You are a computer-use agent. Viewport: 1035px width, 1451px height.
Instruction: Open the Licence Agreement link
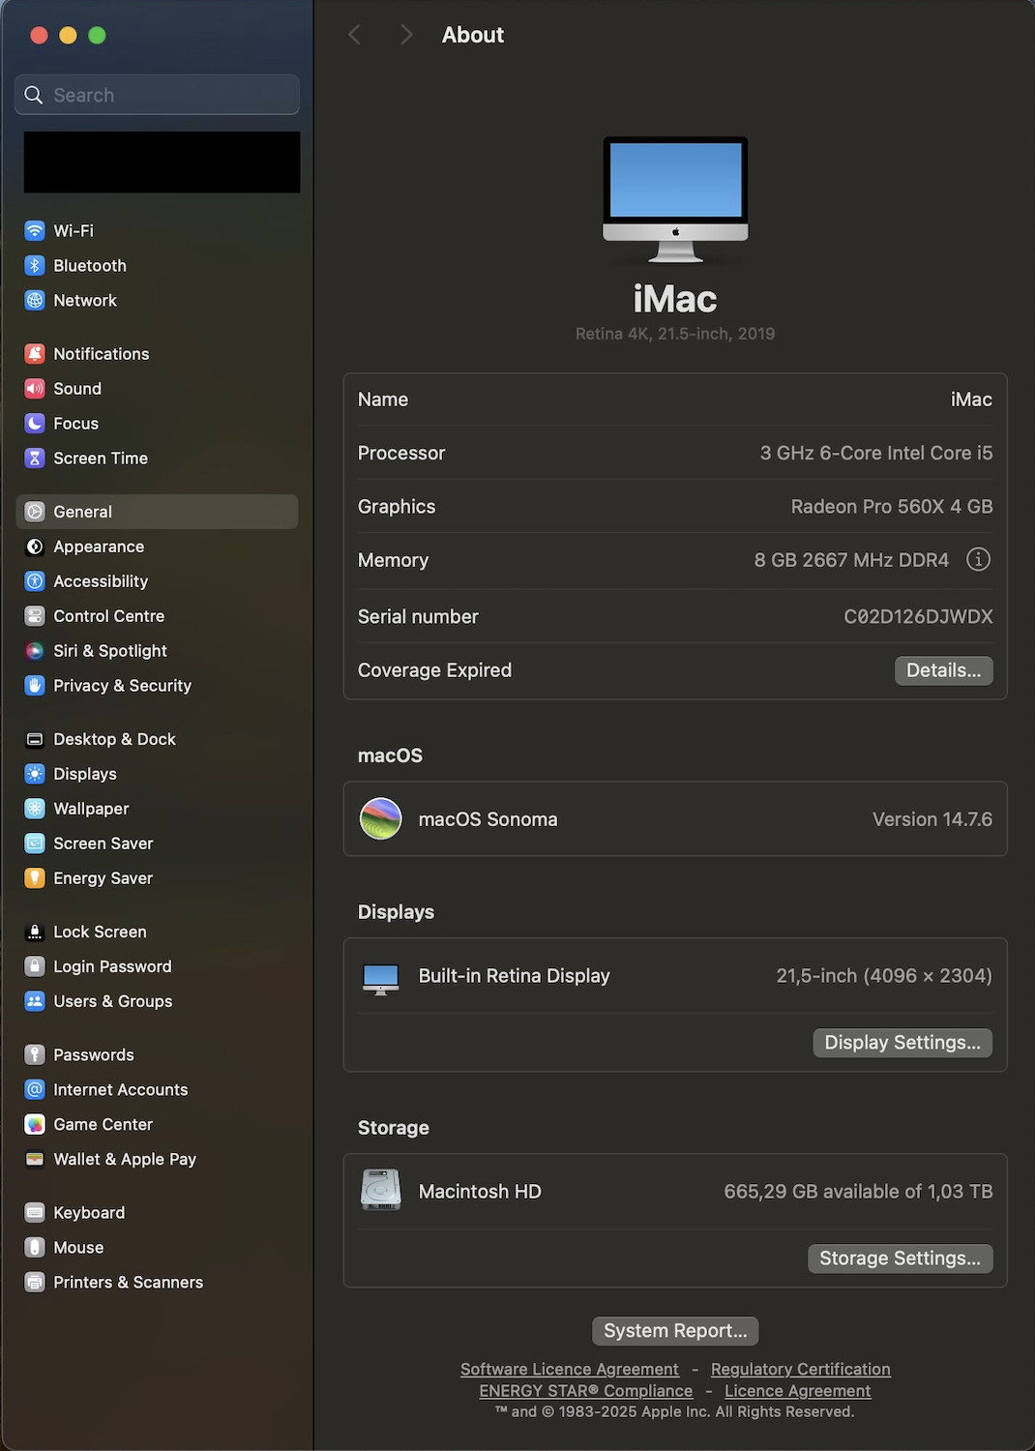pyautogui.click(x=798, y=1390)
